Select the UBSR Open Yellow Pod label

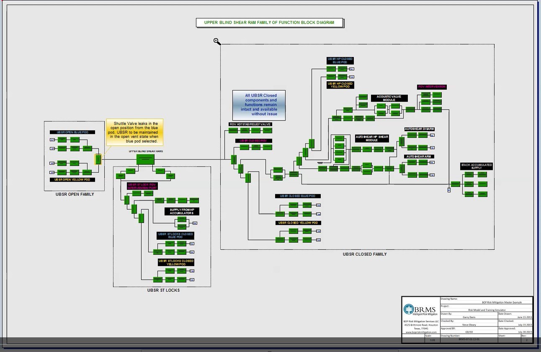[x=72, y=180]
